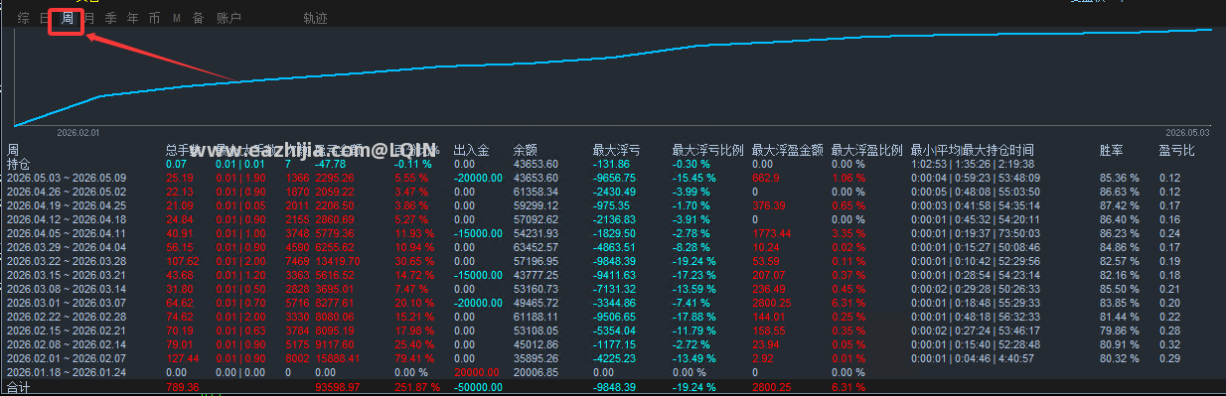Switch to the 综 summary tab

[24, 18]
